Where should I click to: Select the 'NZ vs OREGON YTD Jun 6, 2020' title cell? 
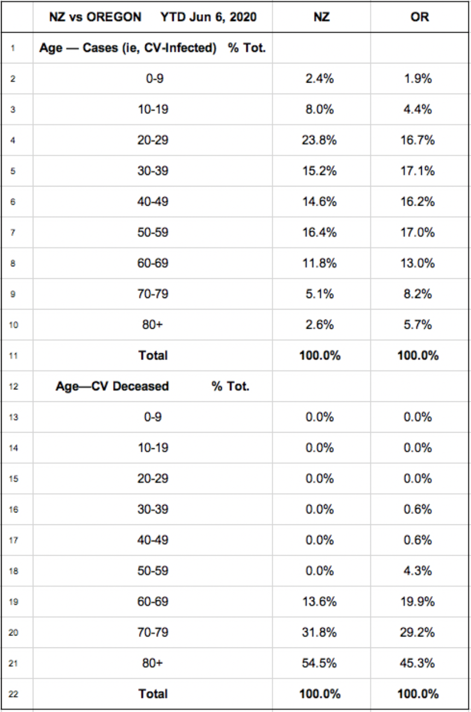pos(153,17)
